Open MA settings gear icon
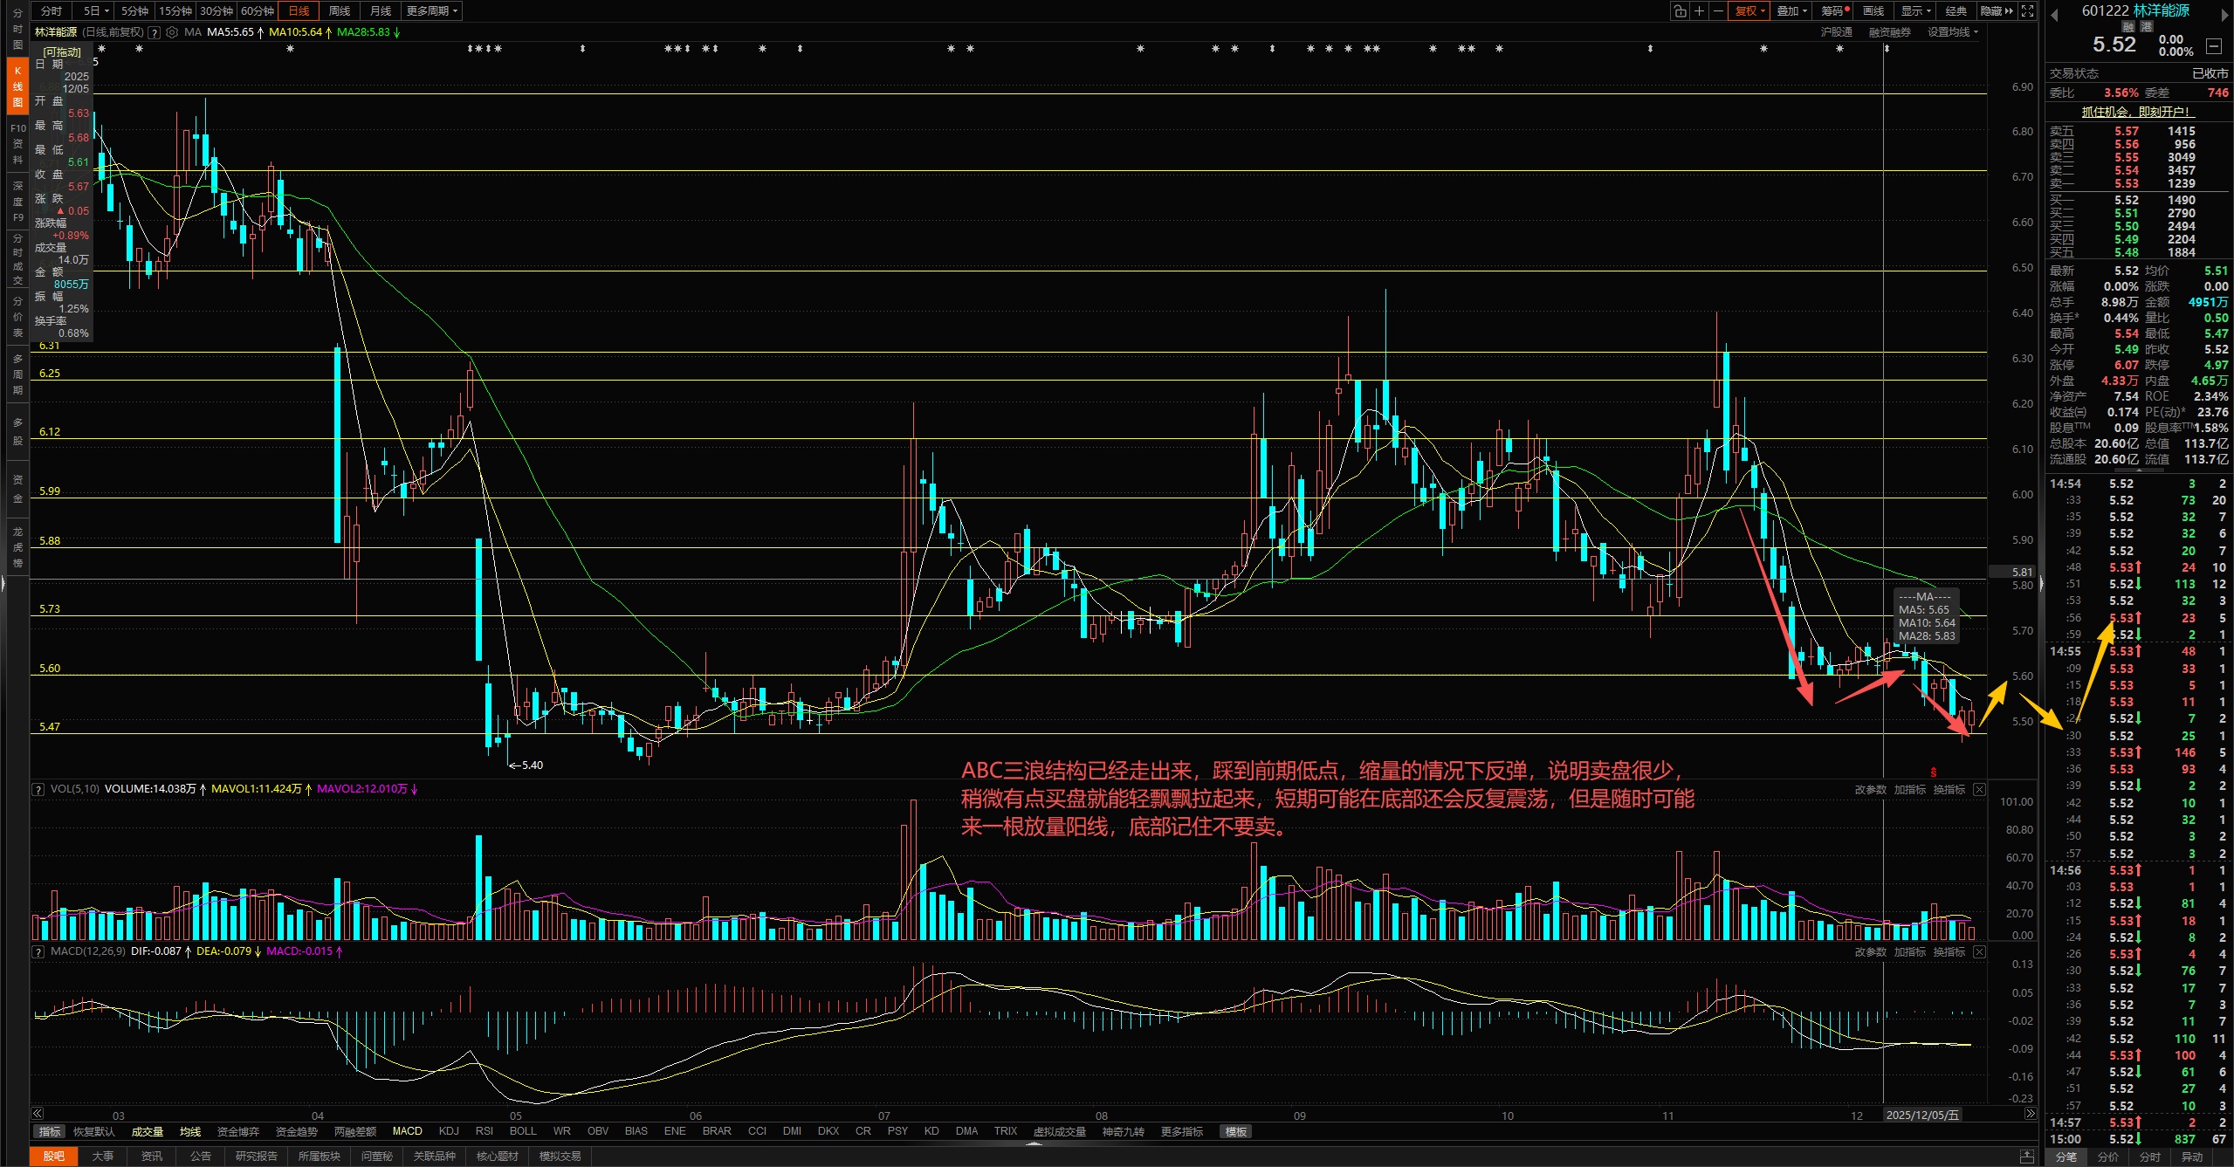 pyautogui.click(x=172, y=32)
